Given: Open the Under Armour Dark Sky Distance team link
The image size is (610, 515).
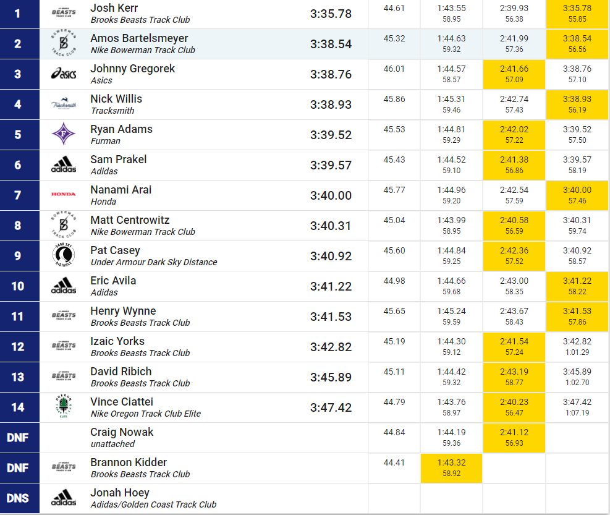Looking at the screenshot, I should (154, 262).
